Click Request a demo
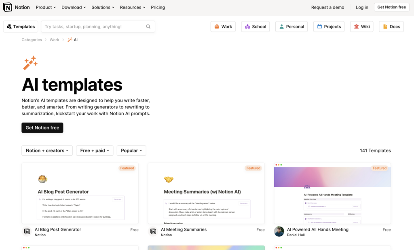414x250 pixels. pos(327,7)
